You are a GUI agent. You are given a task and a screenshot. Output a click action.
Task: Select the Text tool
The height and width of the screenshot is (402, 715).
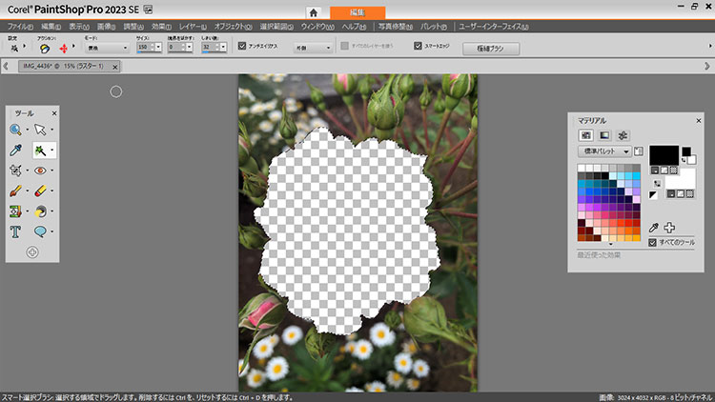(16, 231)
